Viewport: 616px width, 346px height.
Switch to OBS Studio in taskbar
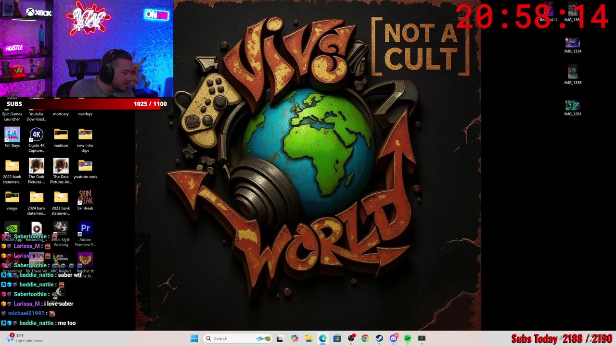[x=351, y=339]
